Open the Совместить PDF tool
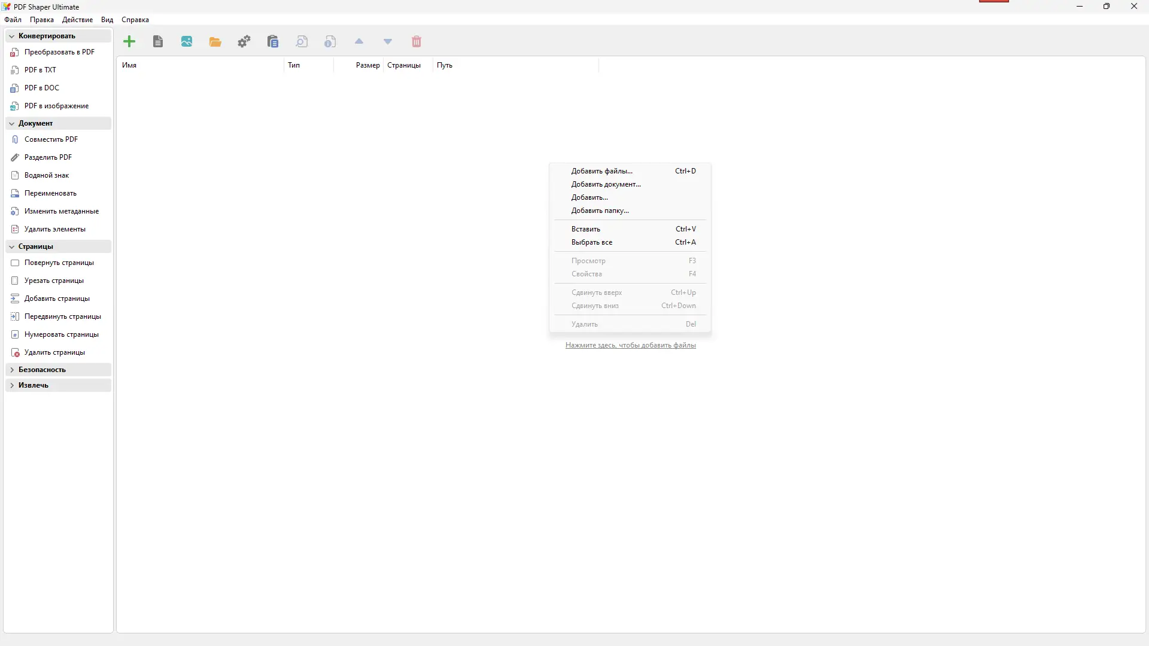Viewport: 1149px width, 646px height. pyautogui.click(x=51, y=139)
